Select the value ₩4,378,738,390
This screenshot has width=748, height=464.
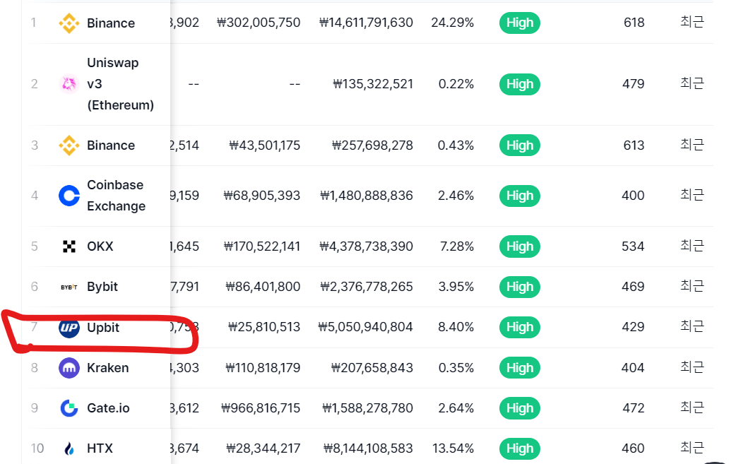[x=366, y=246]
